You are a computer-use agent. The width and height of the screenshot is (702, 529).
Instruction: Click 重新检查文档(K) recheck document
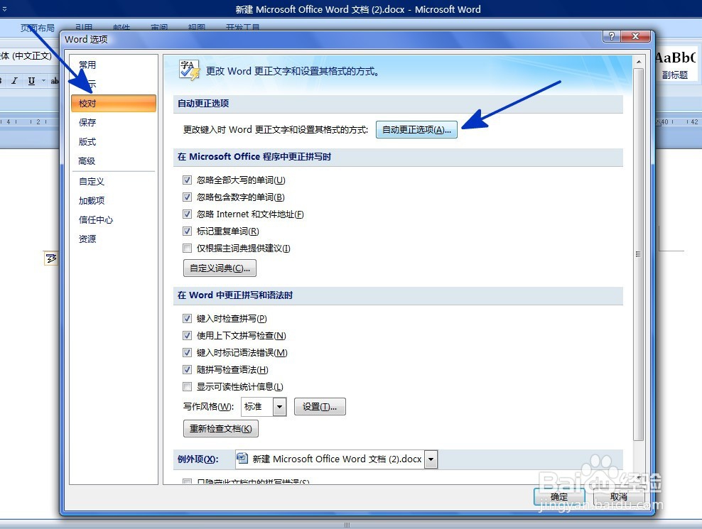point(221,429)
